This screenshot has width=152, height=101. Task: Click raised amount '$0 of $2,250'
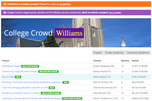138,82
